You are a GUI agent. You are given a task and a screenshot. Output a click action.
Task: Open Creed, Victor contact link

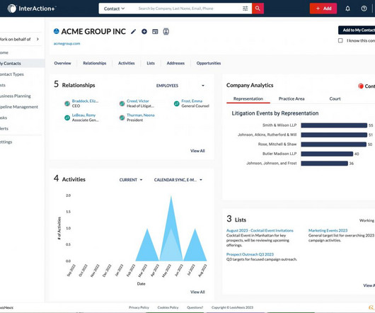click(x=138, y=101)
